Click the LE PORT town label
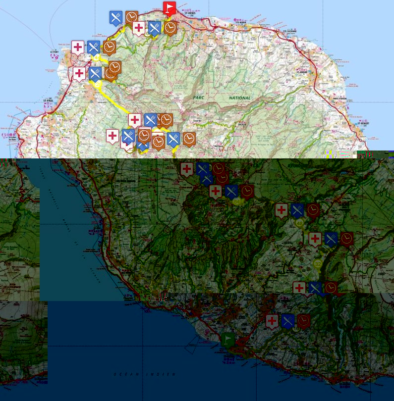394x401 pixels. click(55, 51)
